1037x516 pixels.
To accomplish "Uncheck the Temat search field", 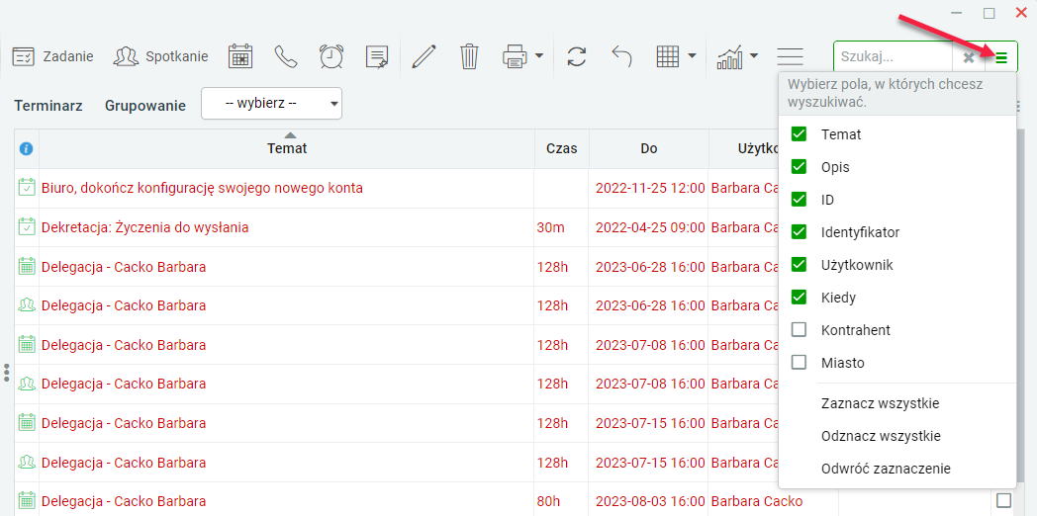I will tap(799, 134).
